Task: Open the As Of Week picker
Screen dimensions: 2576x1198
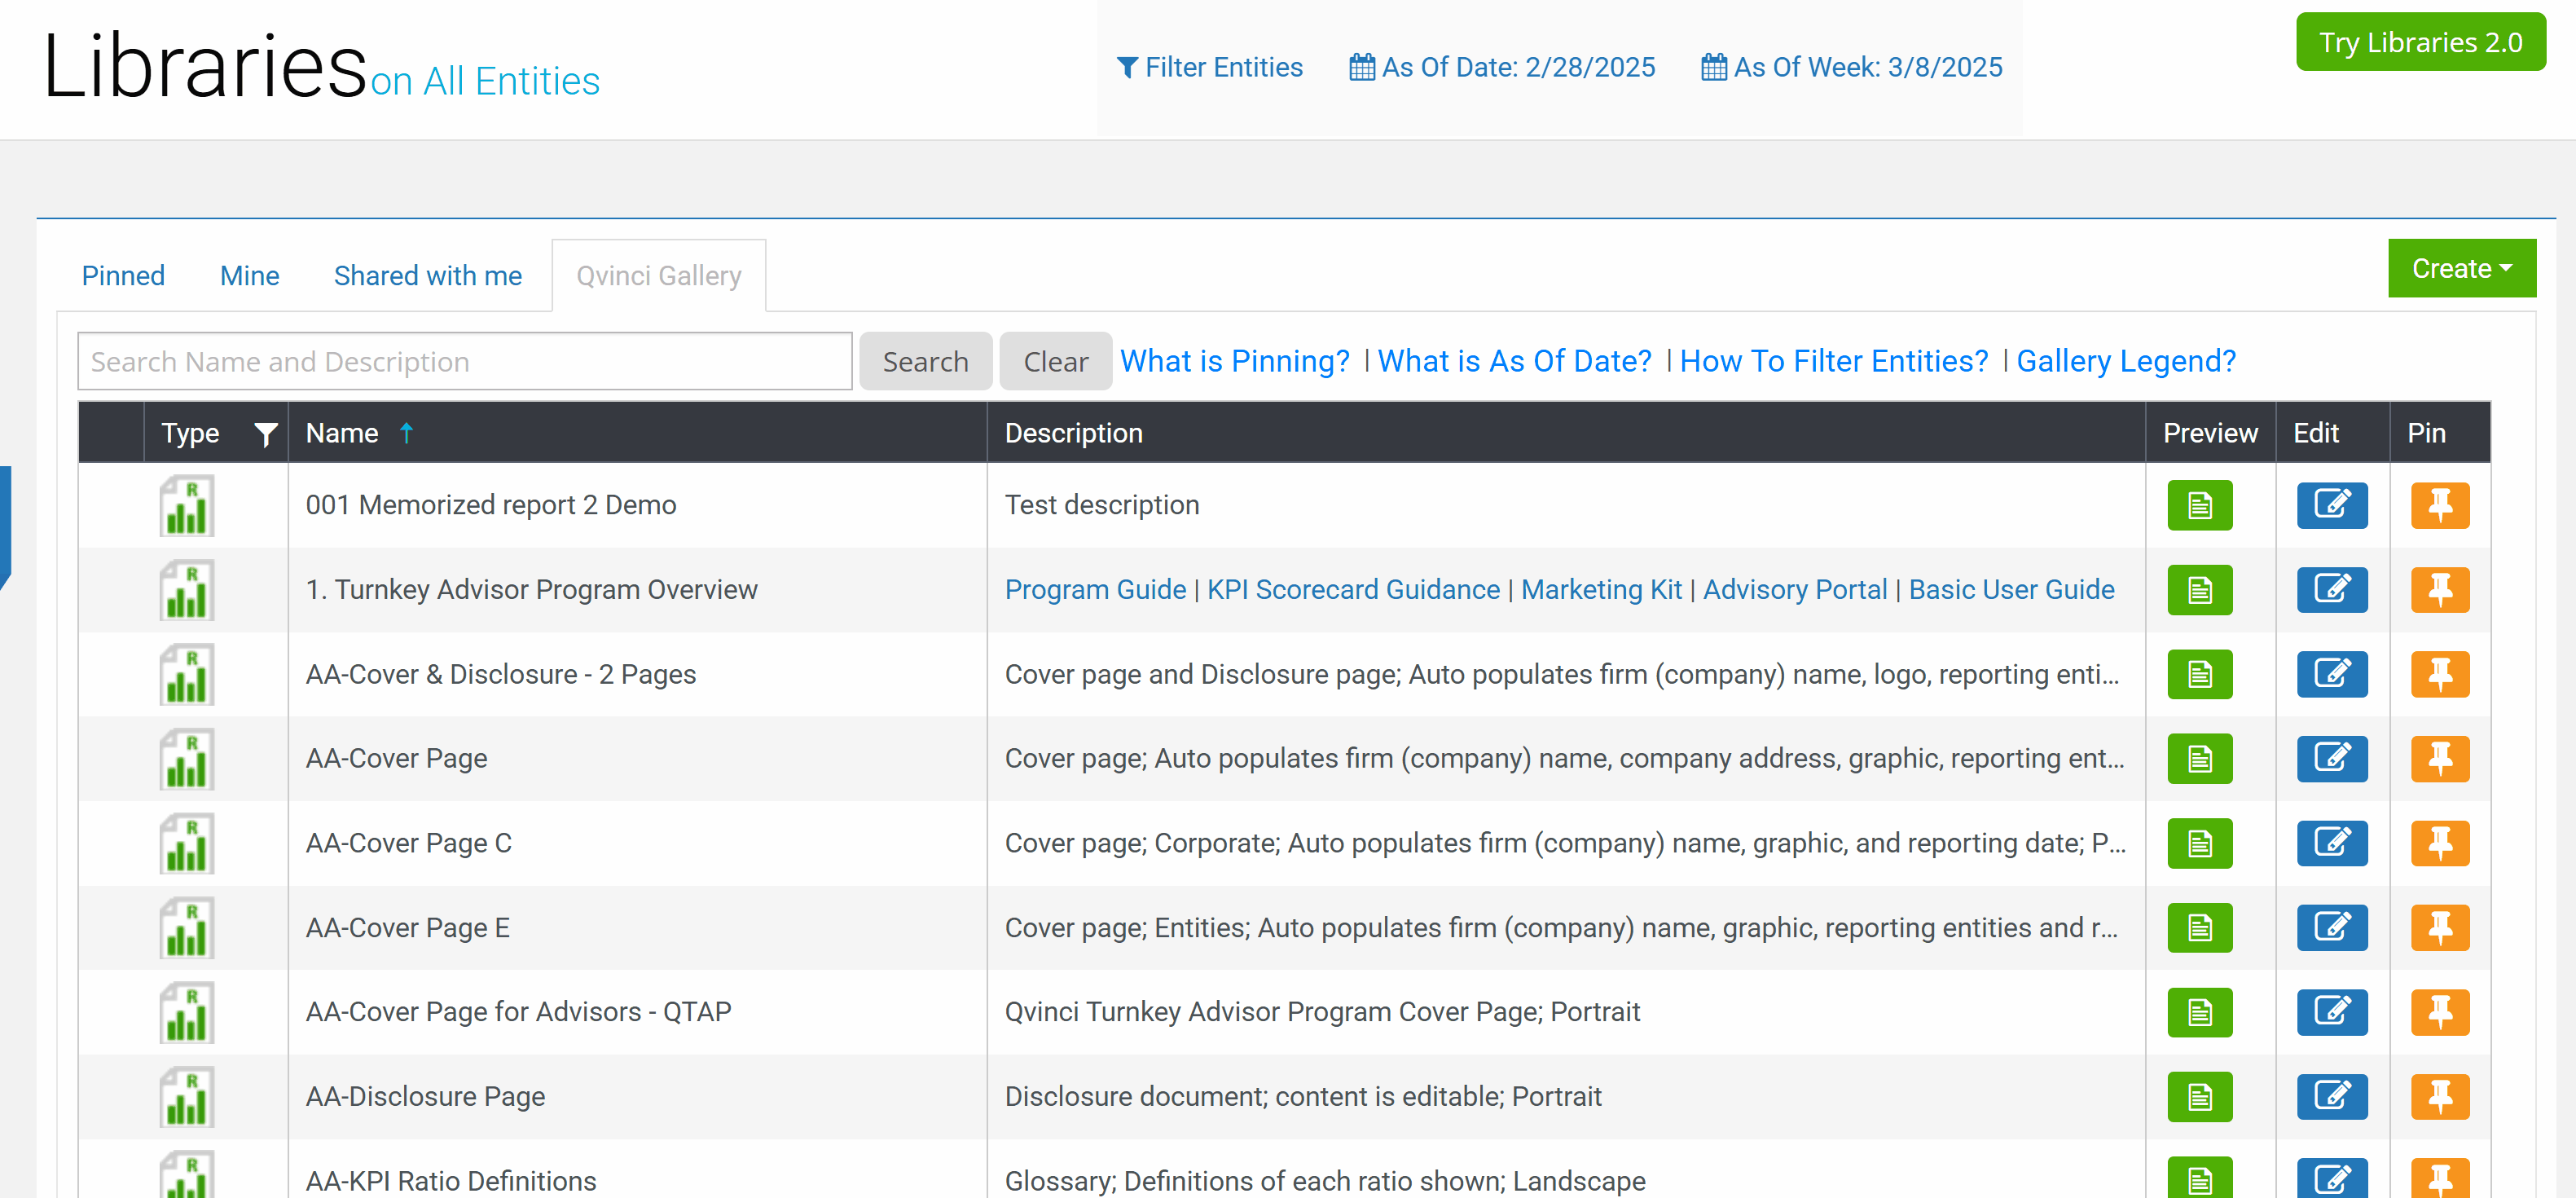Action: (1851, 67)
